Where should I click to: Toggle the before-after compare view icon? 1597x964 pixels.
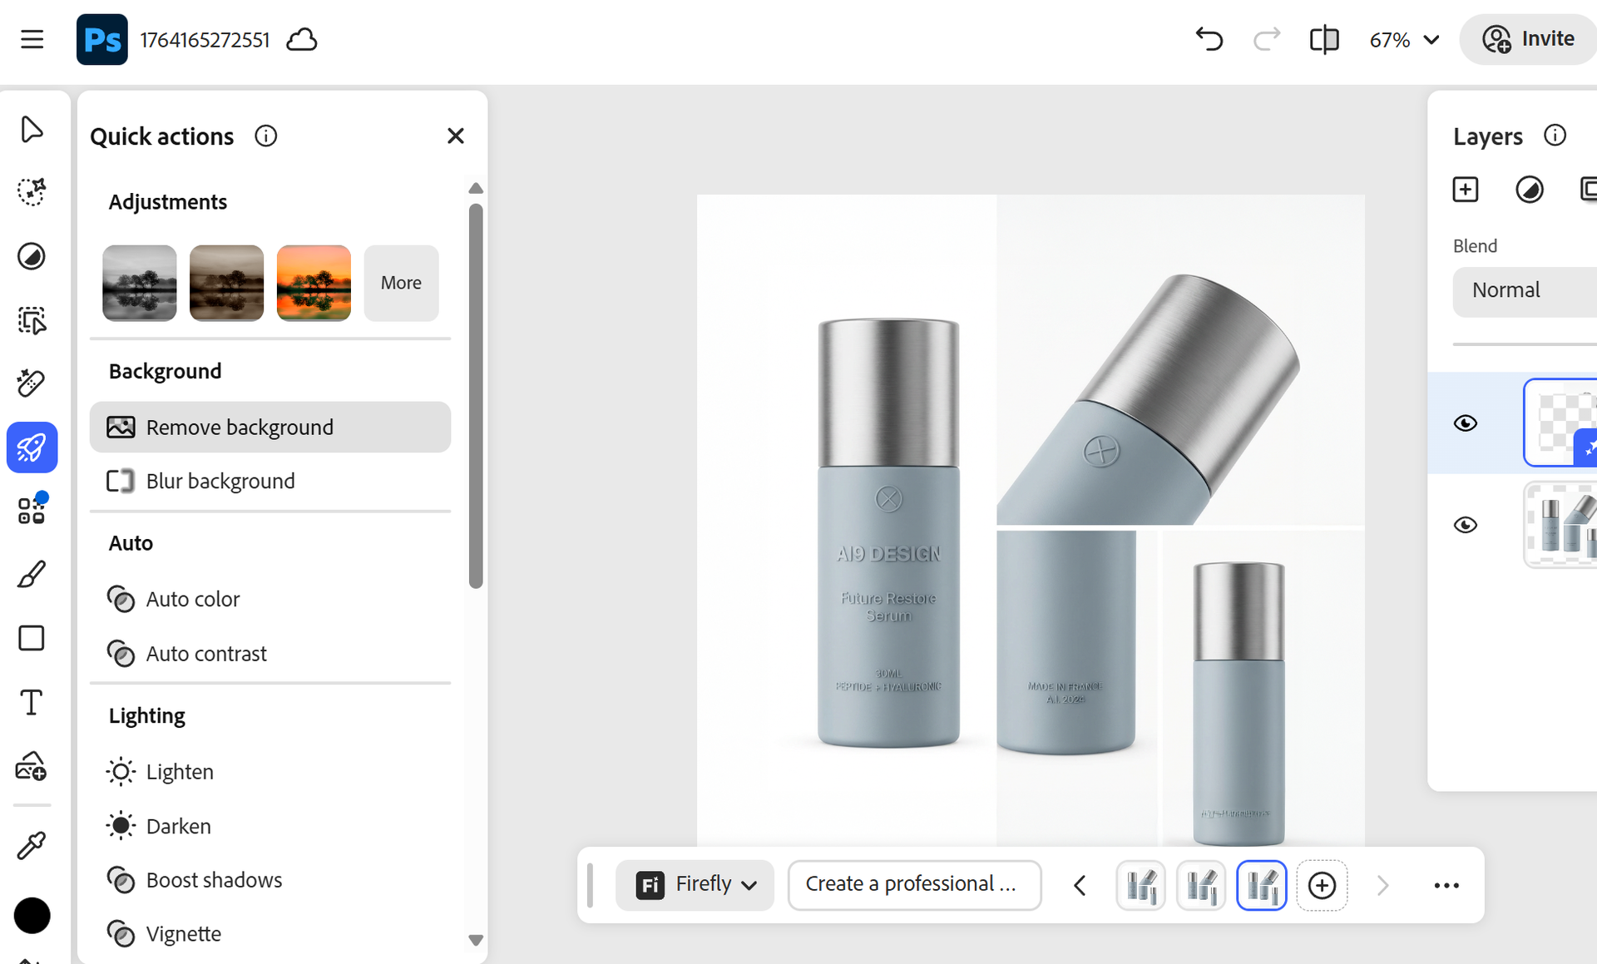pos(1323,39)
